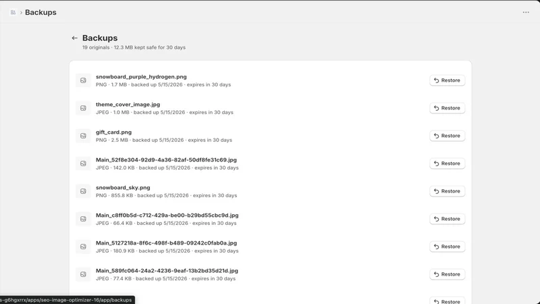540x304 pixels.
Task: Select file name Main_589fc064-24a2-4236-9eaf-13b2bd35d21d.jpg
Action: [x=167, y=271]
